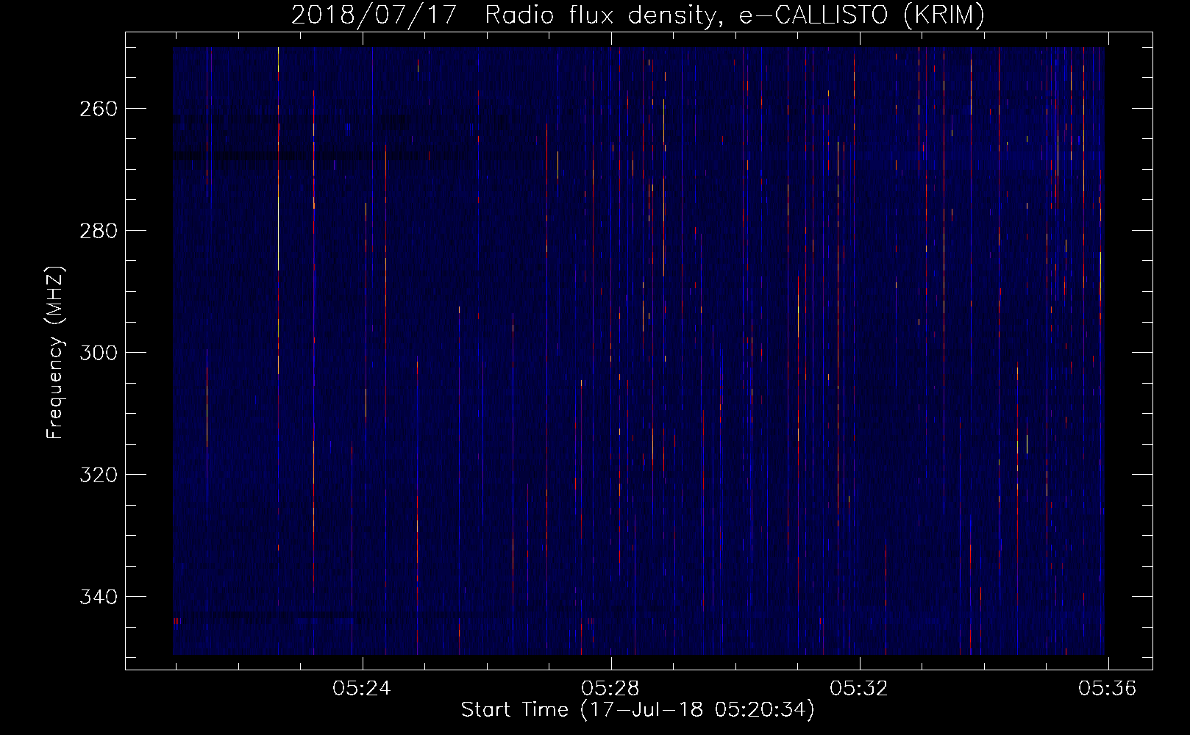1190x735 pixels.
Task: Click the Start Time axis label text
Action: (638, 710)
